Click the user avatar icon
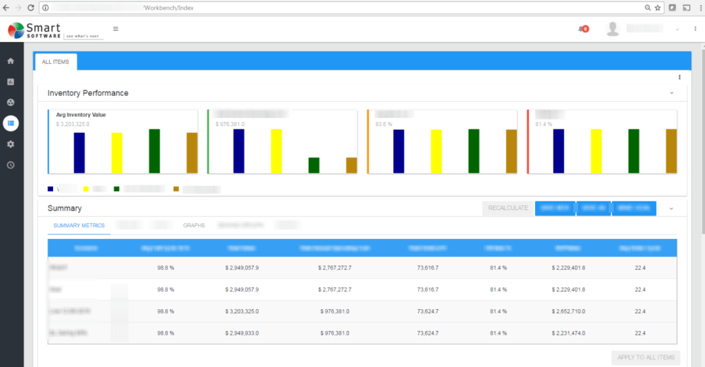Screen dimensions: 705x367 [x=612, y=29]
